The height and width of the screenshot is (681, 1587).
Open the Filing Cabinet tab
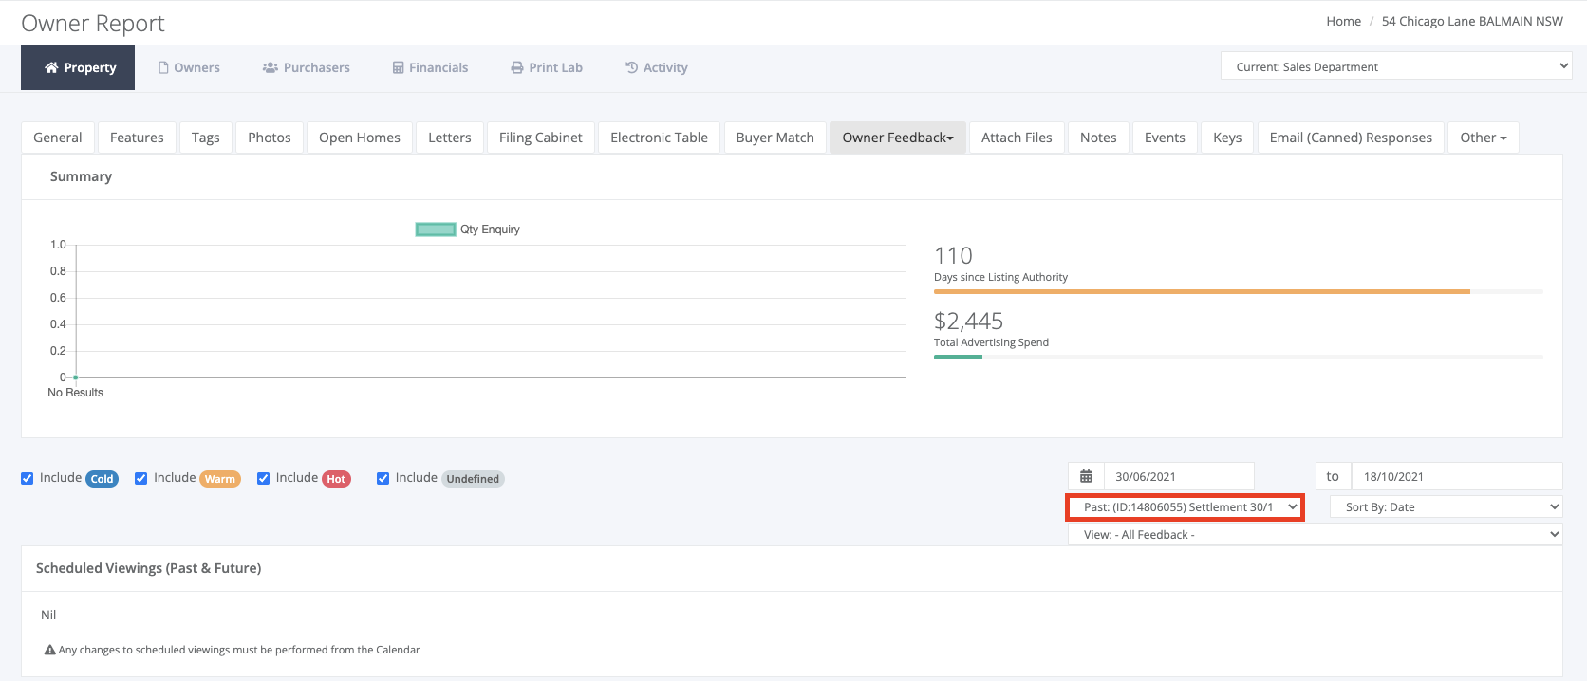[x=541, y=138]
